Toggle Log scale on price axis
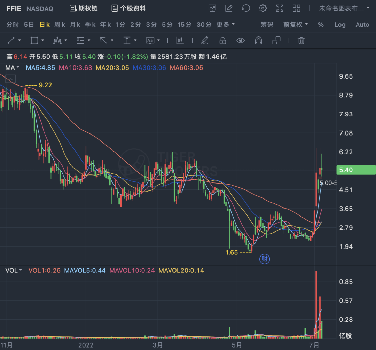The height and width of the screenshot is (350, 376). pos(340,25)
